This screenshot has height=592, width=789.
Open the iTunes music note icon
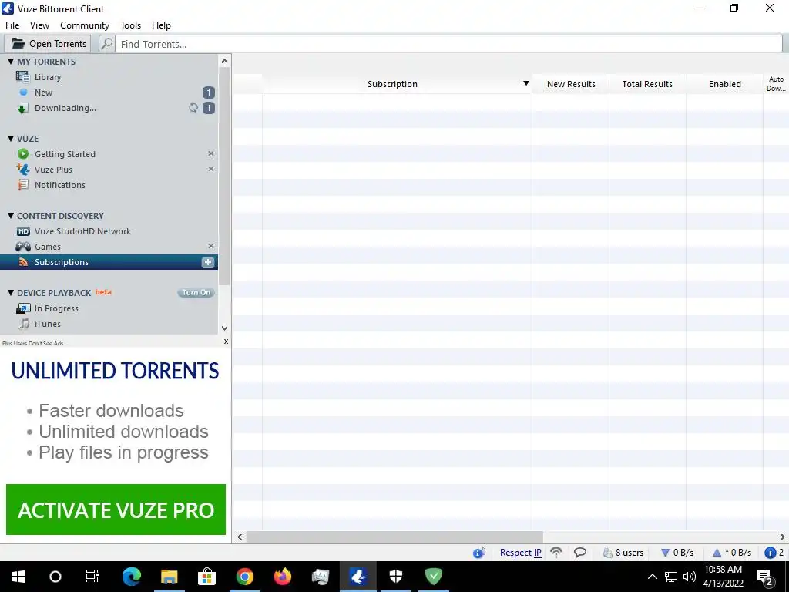pos(24,324)
